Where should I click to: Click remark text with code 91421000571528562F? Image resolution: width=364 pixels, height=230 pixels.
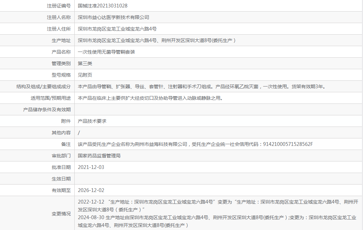195,144
